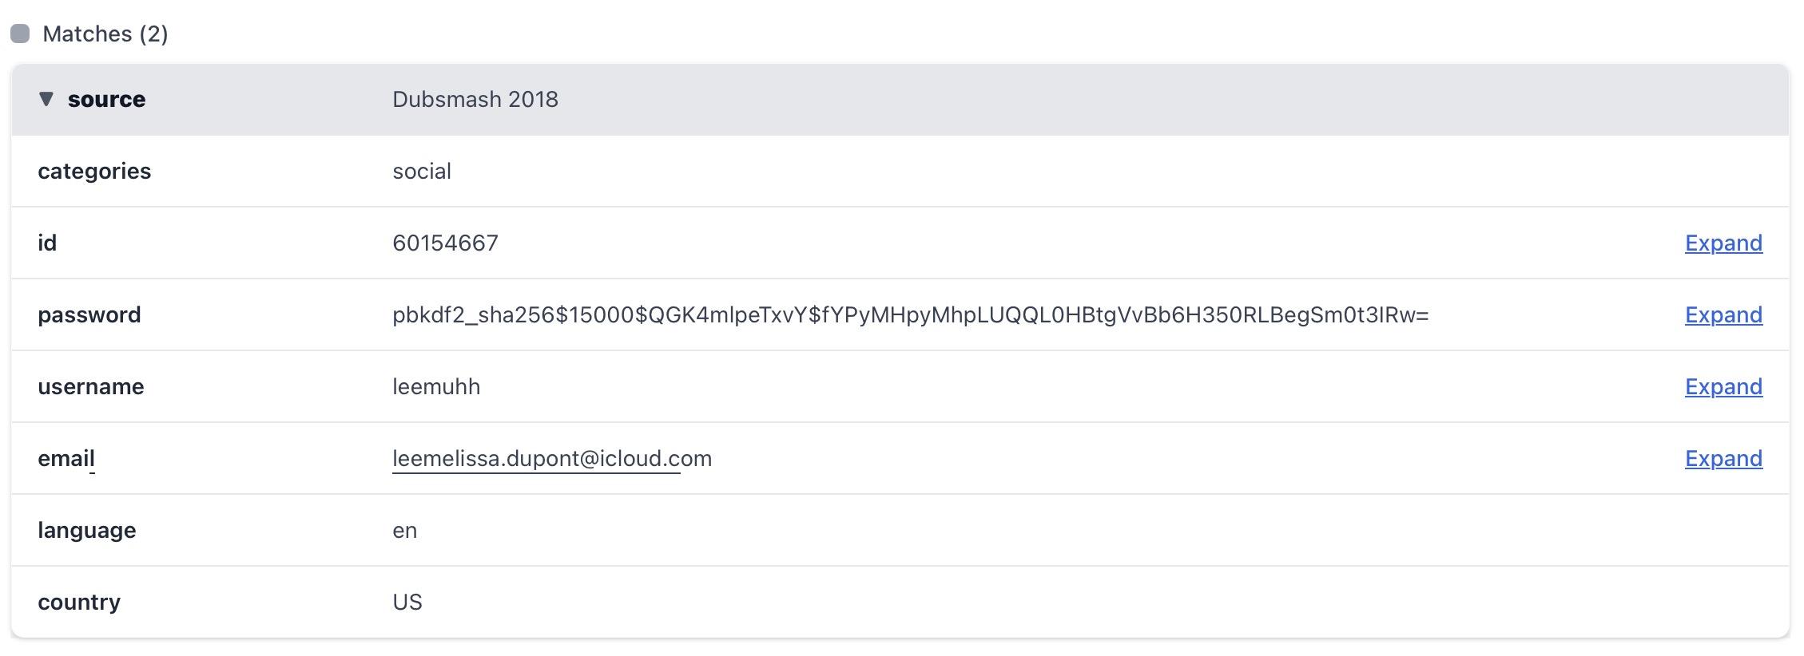
Task: Click the country field label
Action: (x=79, y=602)
